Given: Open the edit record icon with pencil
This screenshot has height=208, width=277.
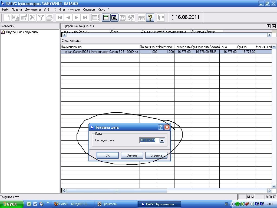Looking at the screenshot, I should (x=24, y=18).
